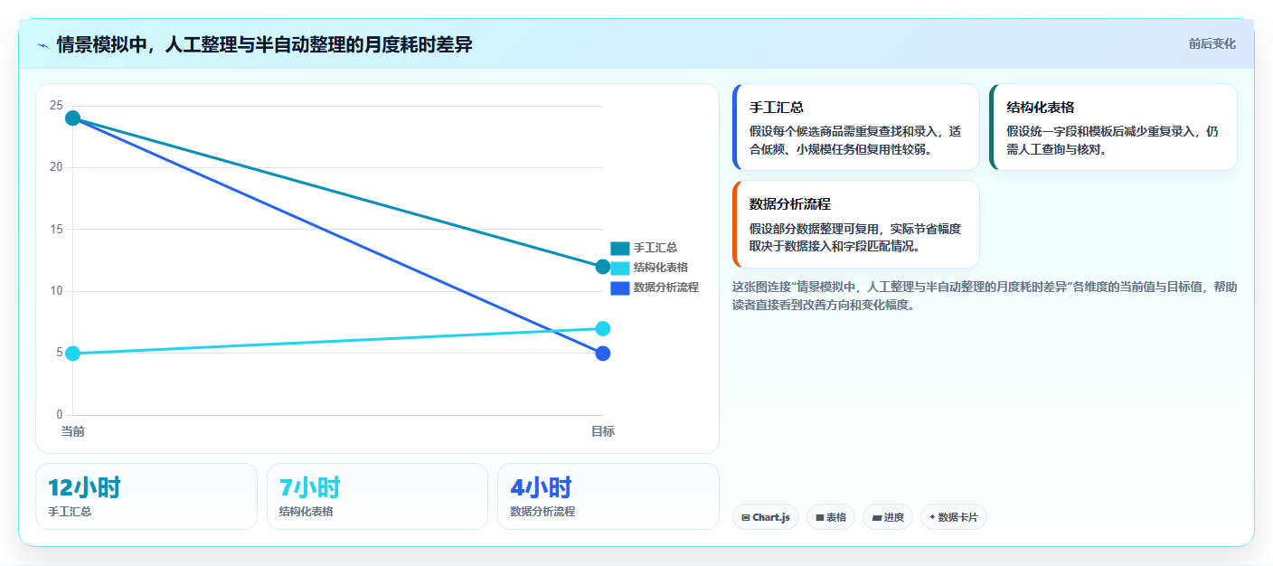Open the 数据分析流程 description card
The height and width of the screenshot is (566, 1273).
(856, 224)
